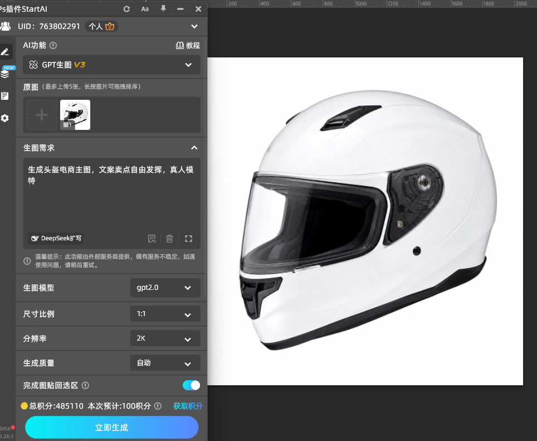Pin the StartAI plugin panel

coord(163,9)
